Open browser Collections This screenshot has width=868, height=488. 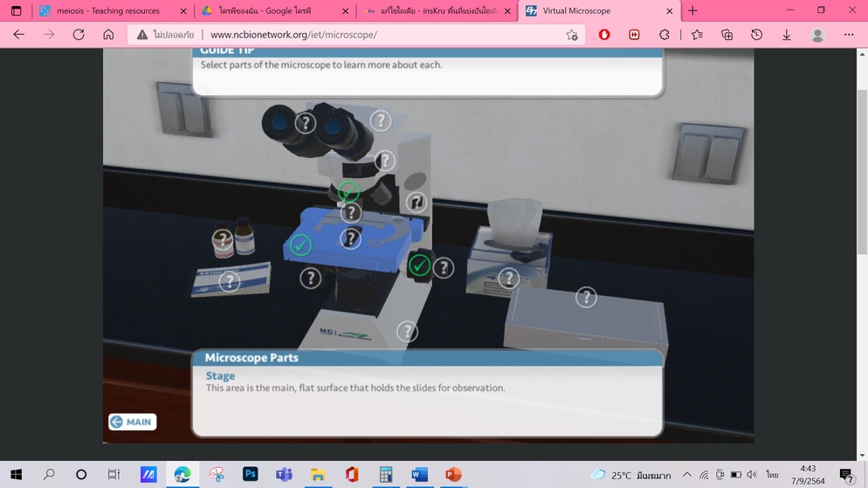click(727, 34)
